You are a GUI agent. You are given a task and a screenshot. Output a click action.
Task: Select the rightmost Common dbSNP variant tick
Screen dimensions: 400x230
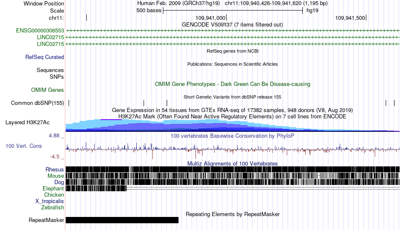(x=394, y=103)
